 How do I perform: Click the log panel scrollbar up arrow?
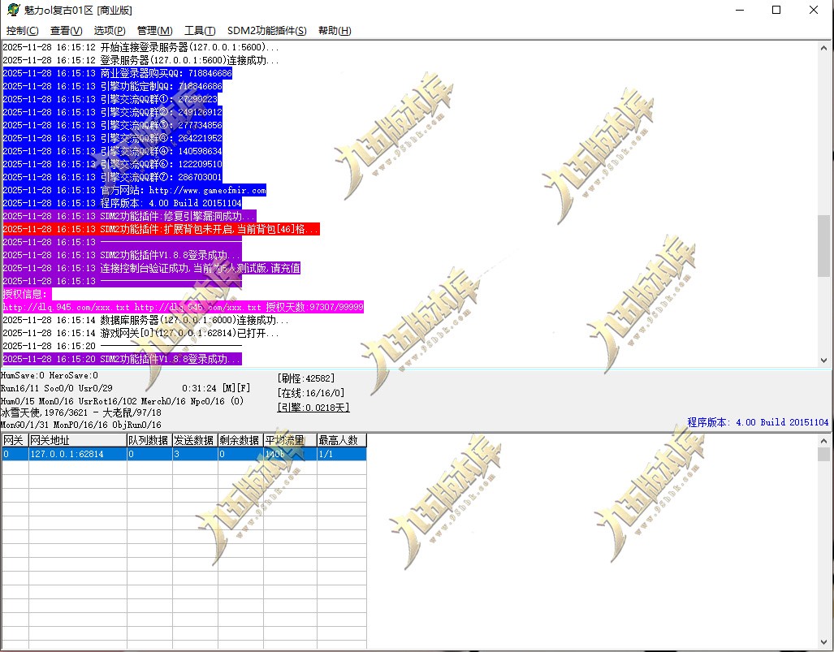coord(823,48)
